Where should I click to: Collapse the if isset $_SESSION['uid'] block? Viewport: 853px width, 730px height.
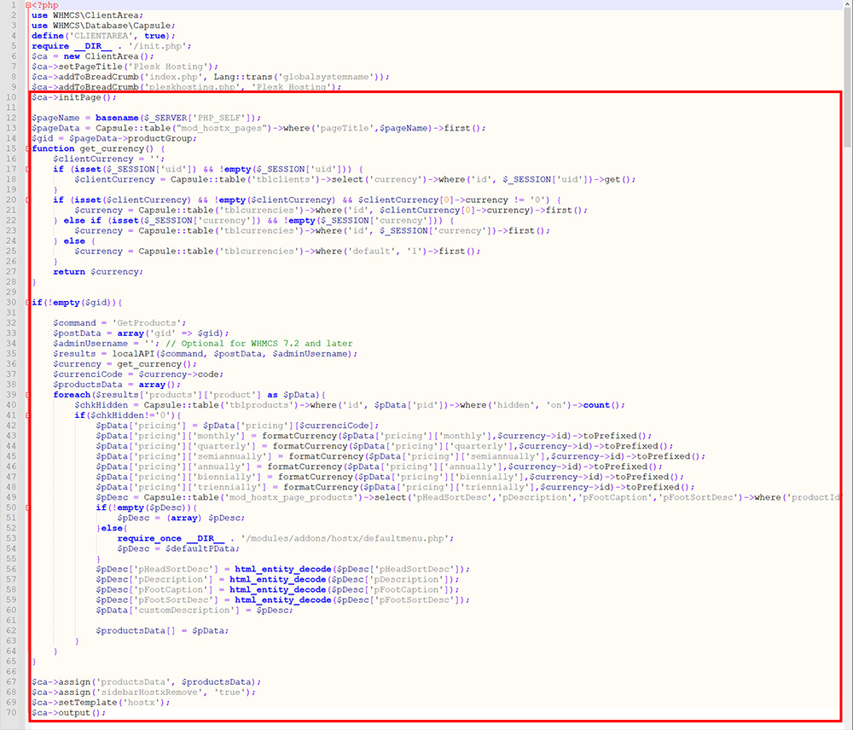27,169
